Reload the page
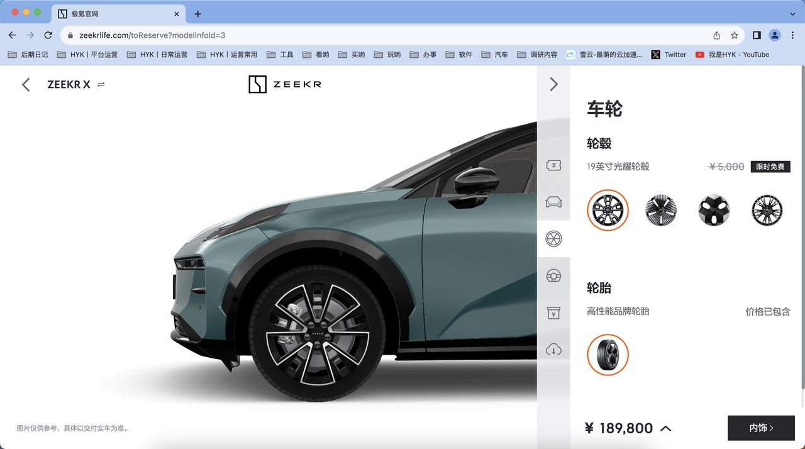This screenshot has width=805, height=449. 48,35
